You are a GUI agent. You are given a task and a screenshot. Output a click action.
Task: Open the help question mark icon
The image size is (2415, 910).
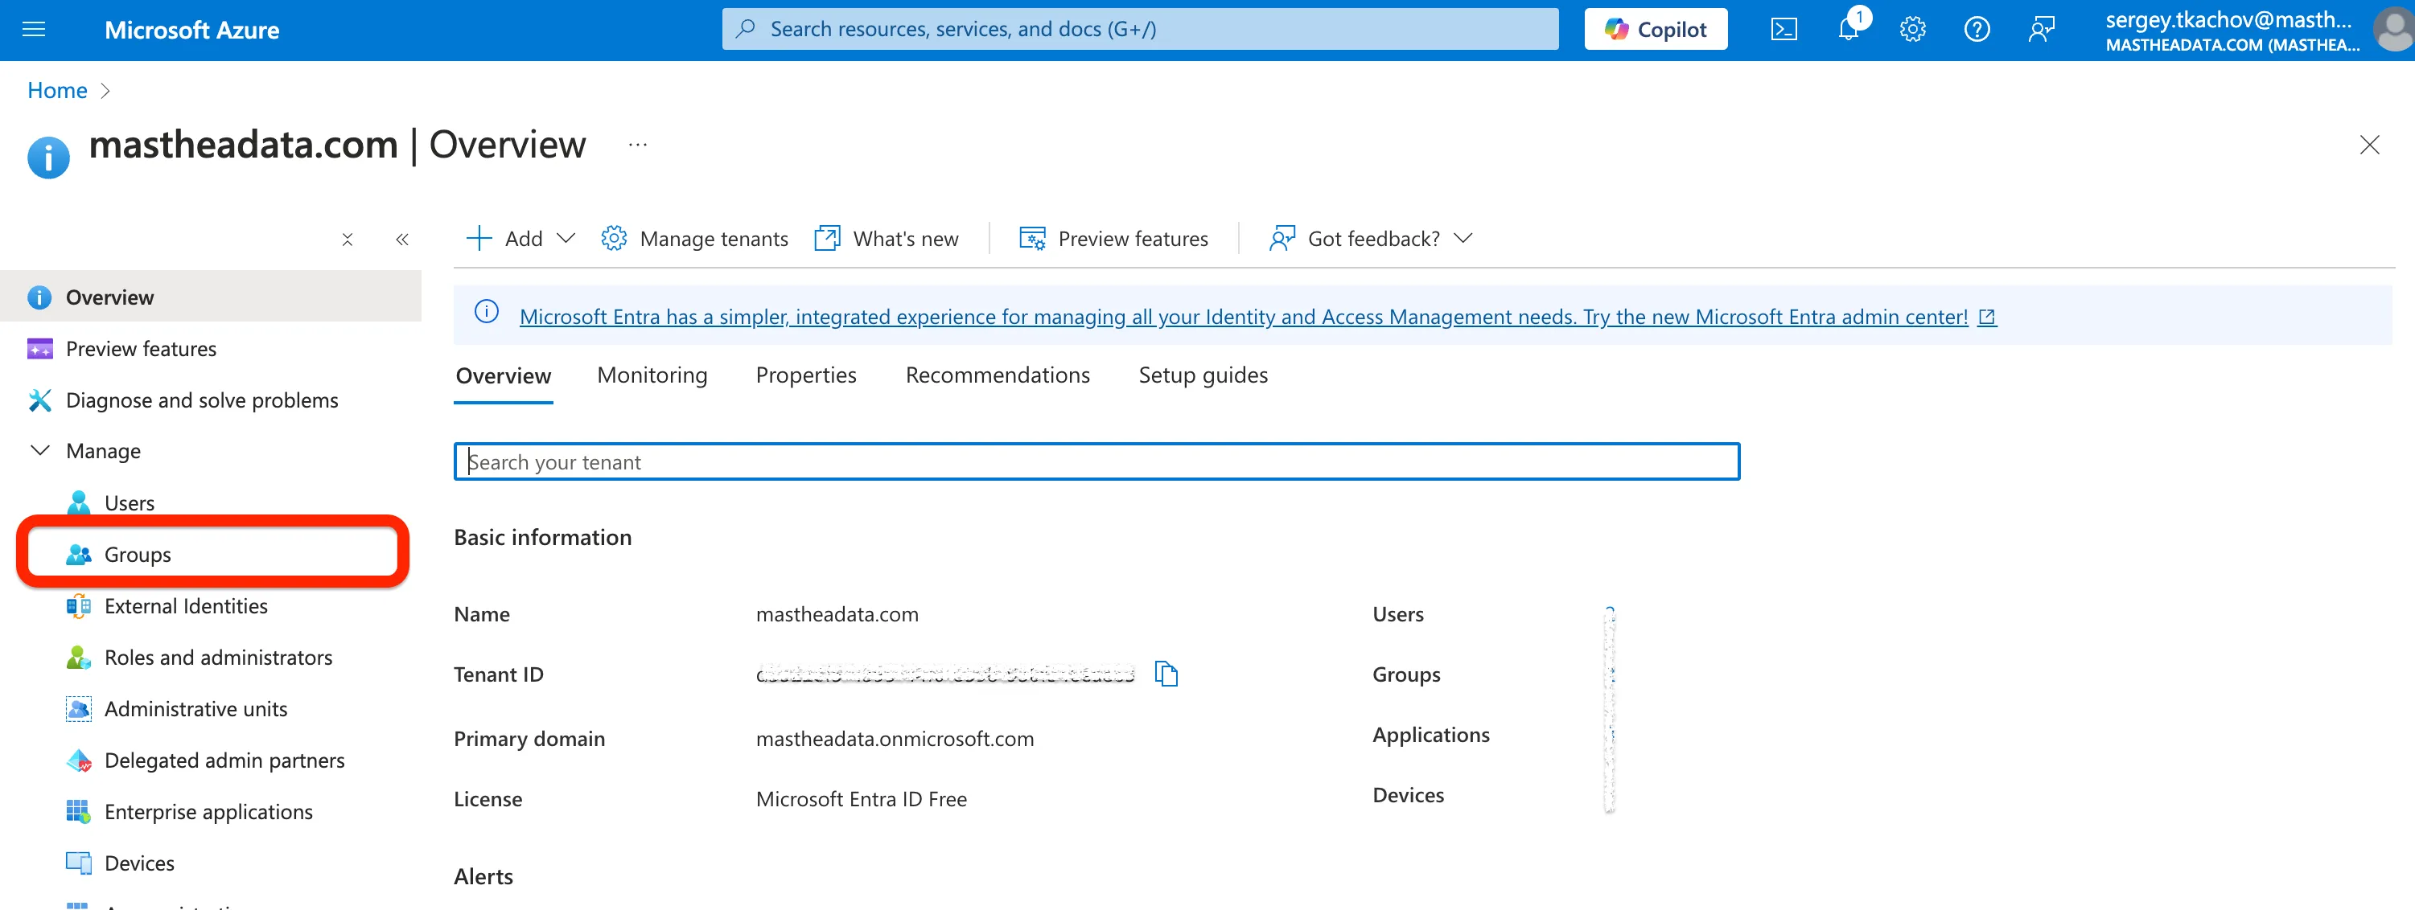click(x=1977, y=30)
